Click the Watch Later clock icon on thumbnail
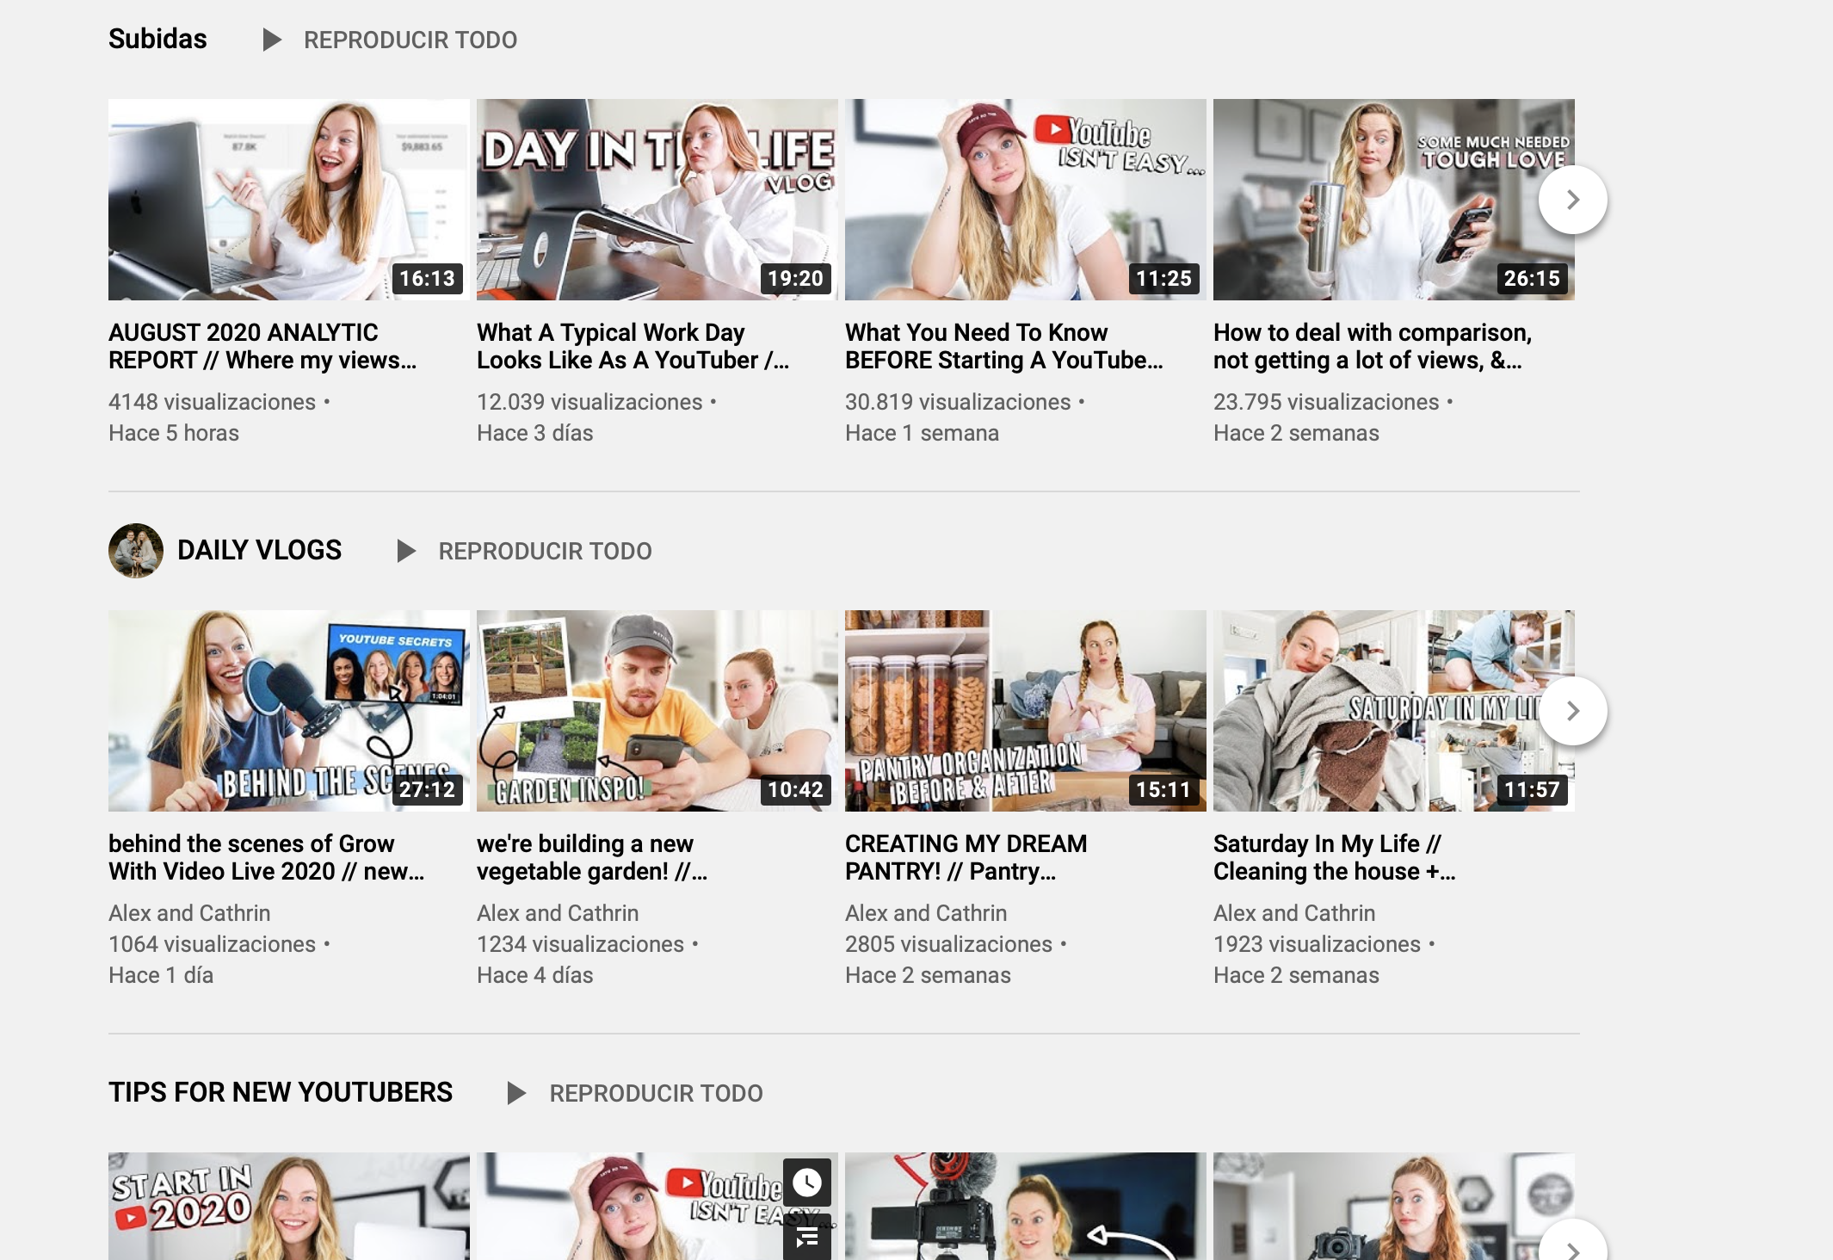Screen dimensions: 1833x1260 [x=807, y=1183]
